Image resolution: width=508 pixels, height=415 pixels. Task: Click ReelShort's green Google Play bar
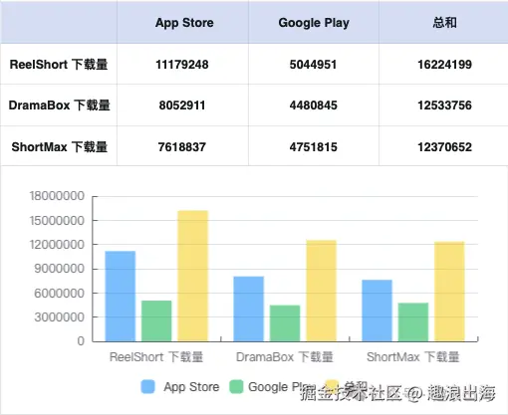[x=156, y=320]
